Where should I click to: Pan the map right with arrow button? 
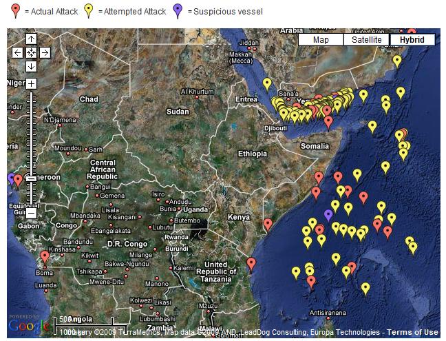(45, 52)
